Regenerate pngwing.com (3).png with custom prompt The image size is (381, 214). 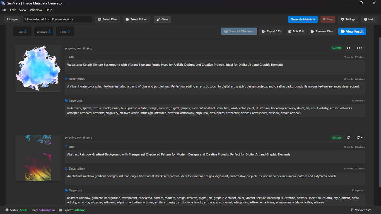[360, 137]
